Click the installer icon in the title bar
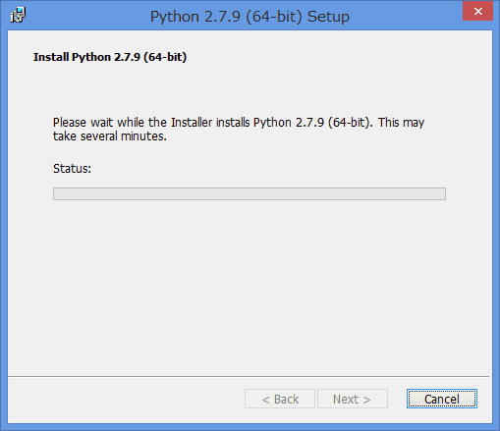 18,15
